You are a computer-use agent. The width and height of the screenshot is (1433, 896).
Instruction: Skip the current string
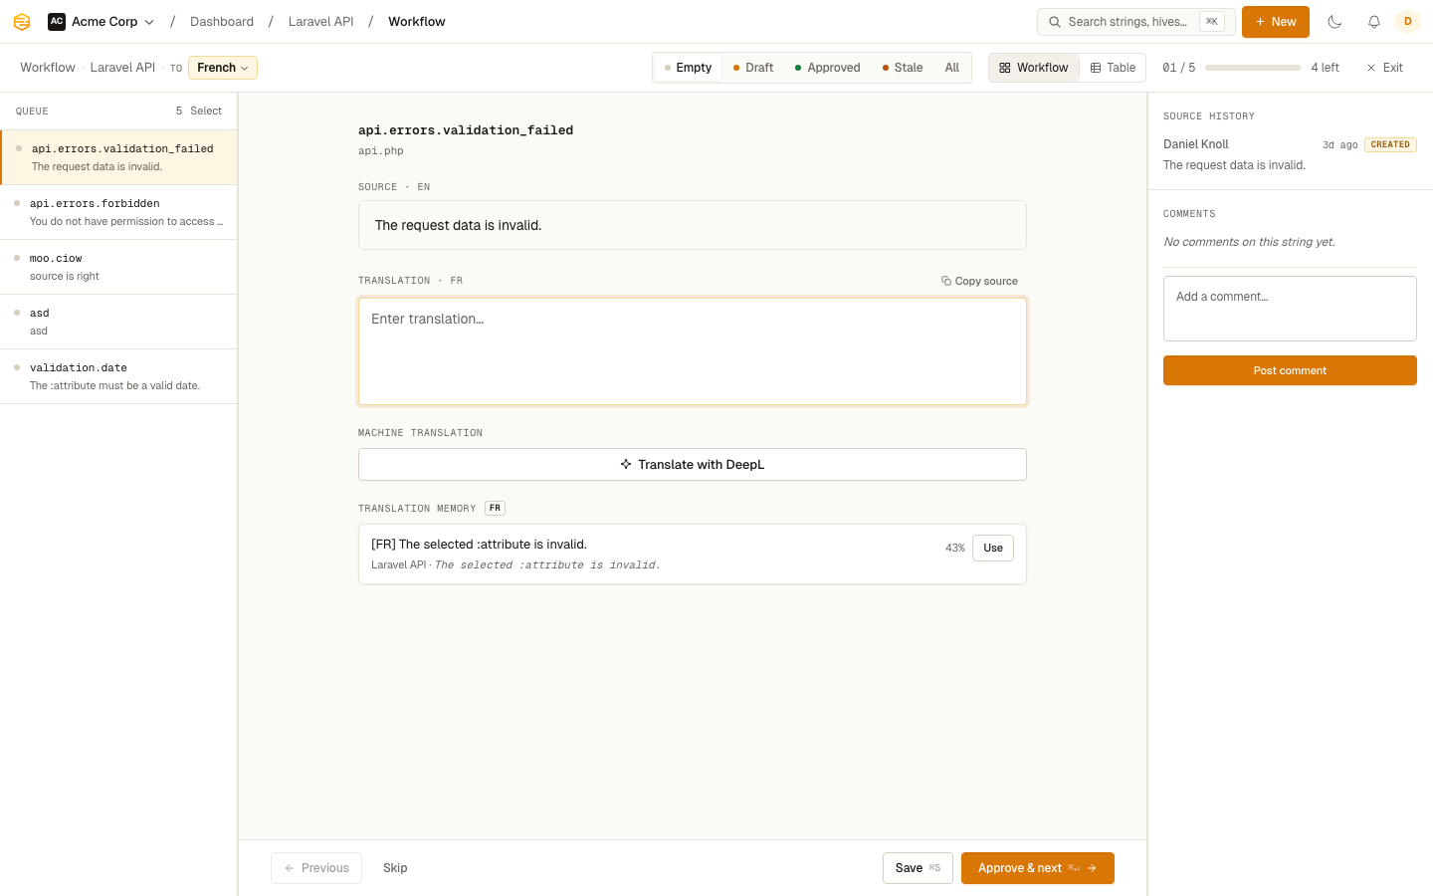[395, 868]
